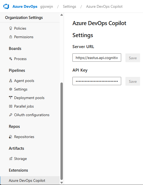Open the Agent pools icon

[11, 81]
